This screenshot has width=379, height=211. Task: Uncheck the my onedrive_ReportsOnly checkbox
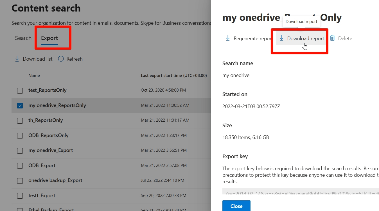pyautogui.click(x=20, y=106)
